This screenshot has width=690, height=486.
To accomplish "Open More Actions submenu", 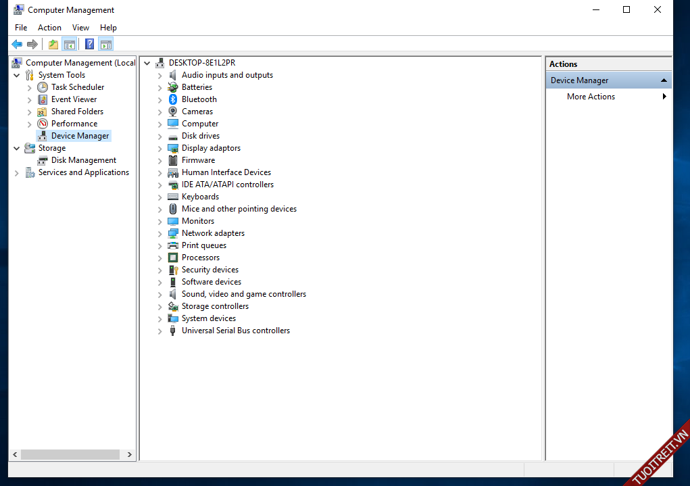I will tap(591, 97).
